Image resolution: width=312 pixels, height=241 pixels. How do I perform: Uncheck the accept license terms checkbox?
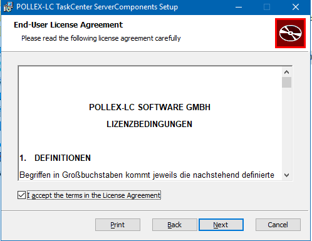point(21,195)
